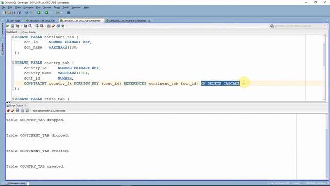The image size is (330, 186).
Task: Open the Help menu
Action: (86, 7)
